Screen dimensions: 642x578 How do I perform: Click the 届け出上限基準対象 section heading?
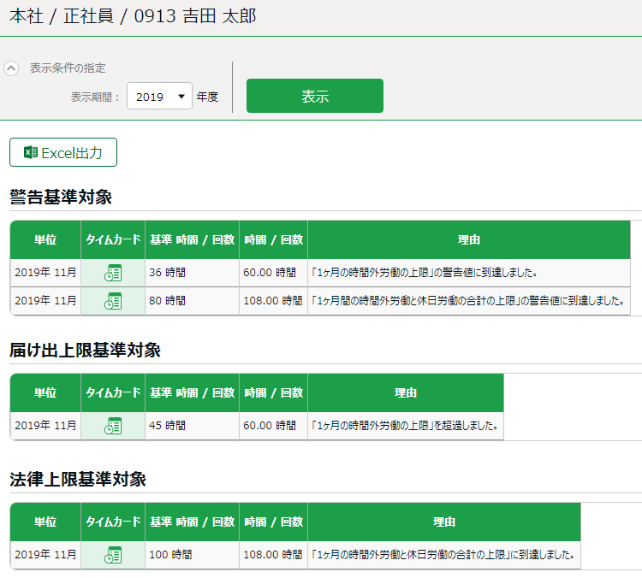coord(85,351)
